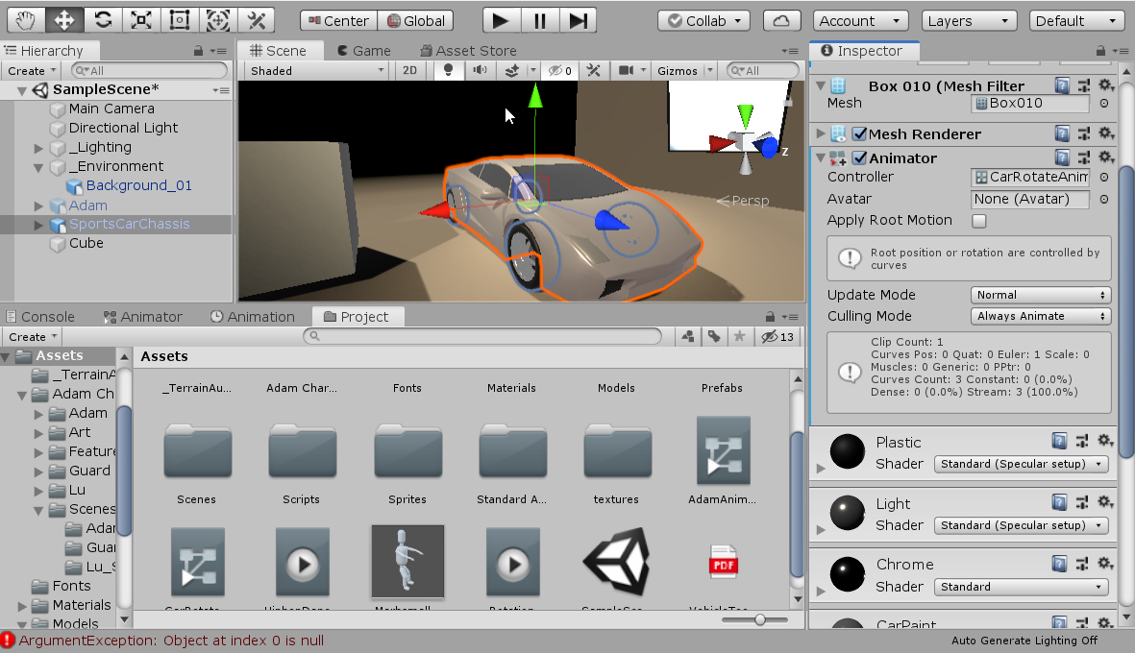Open the Cloud services button

pos(781,20)
